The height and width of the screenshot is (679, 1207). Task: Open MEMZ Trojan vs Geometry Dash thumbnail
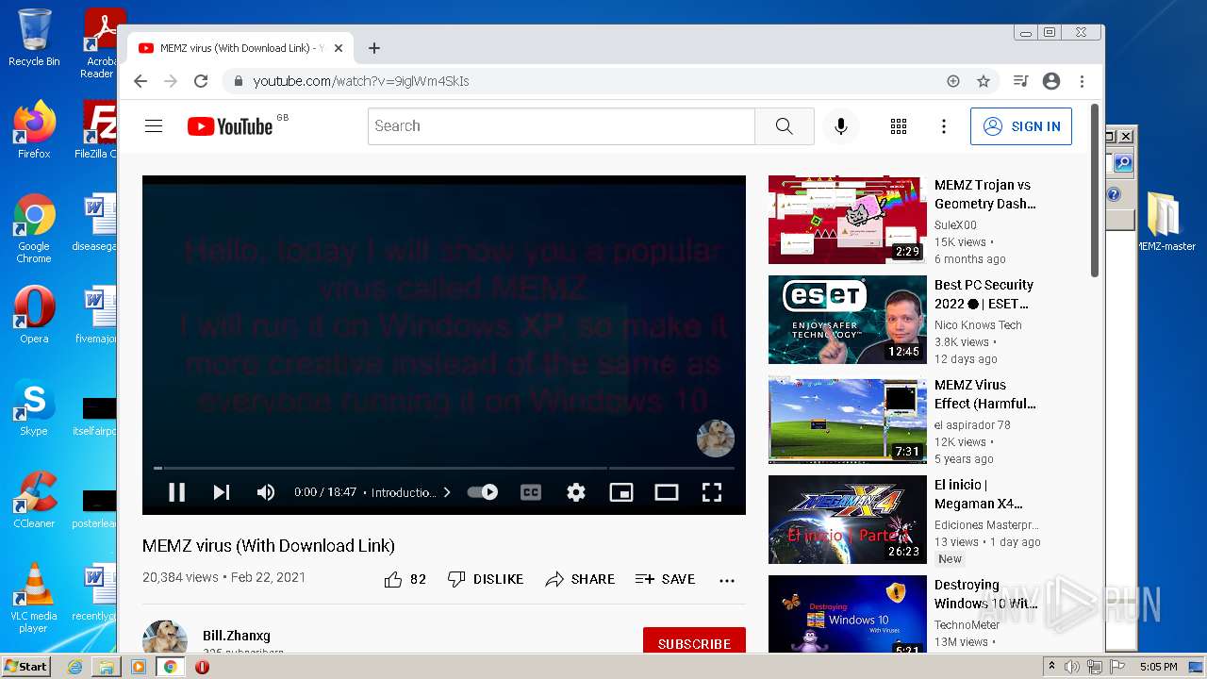pyautogui.click(x=848, y=220)
